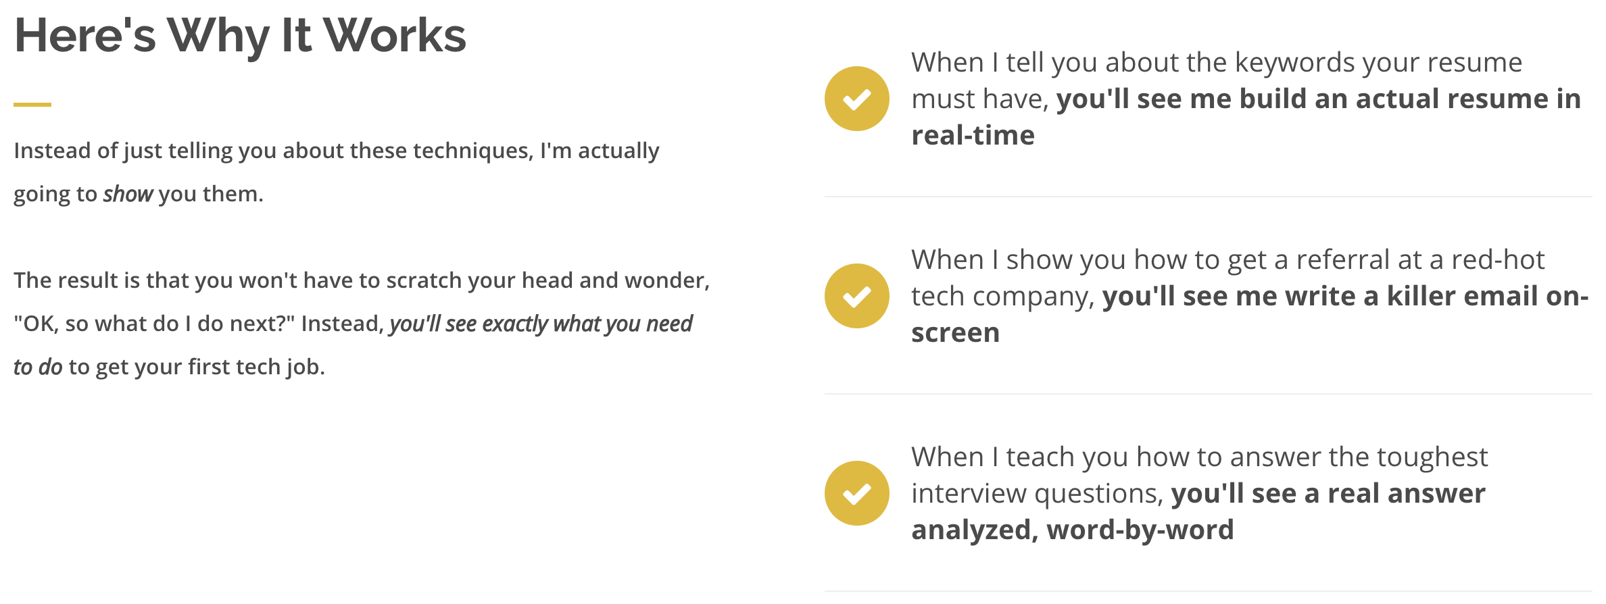Click italic phrase "you'll see exactly what you need"
The height and width of the screenshot is (604, 1606).
pyautogui.click(x=541, y=324)
